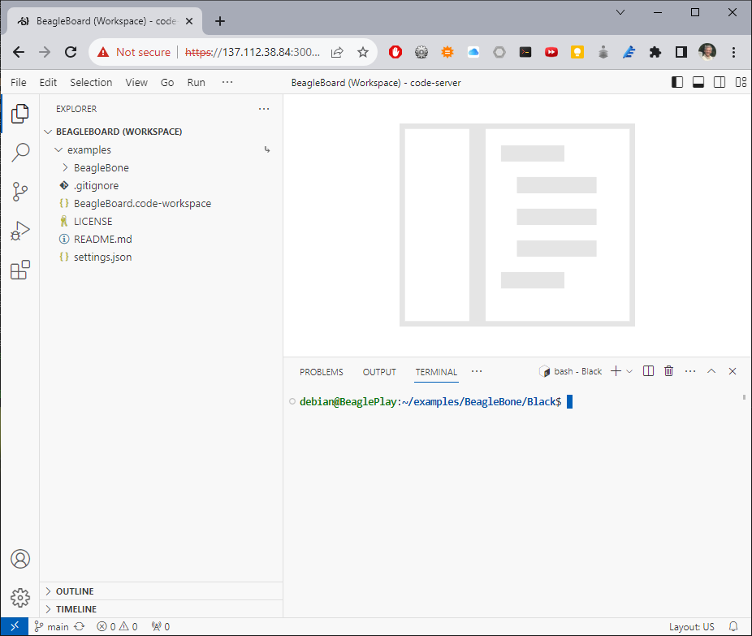Switch to the PROBLEMS tab

click(321, 372)
